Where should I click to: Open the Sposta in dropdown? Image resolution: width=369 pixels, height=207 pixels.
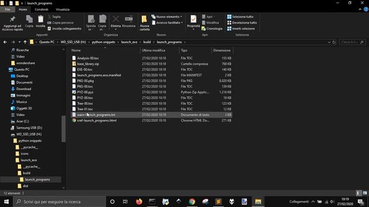pos(91,23)
